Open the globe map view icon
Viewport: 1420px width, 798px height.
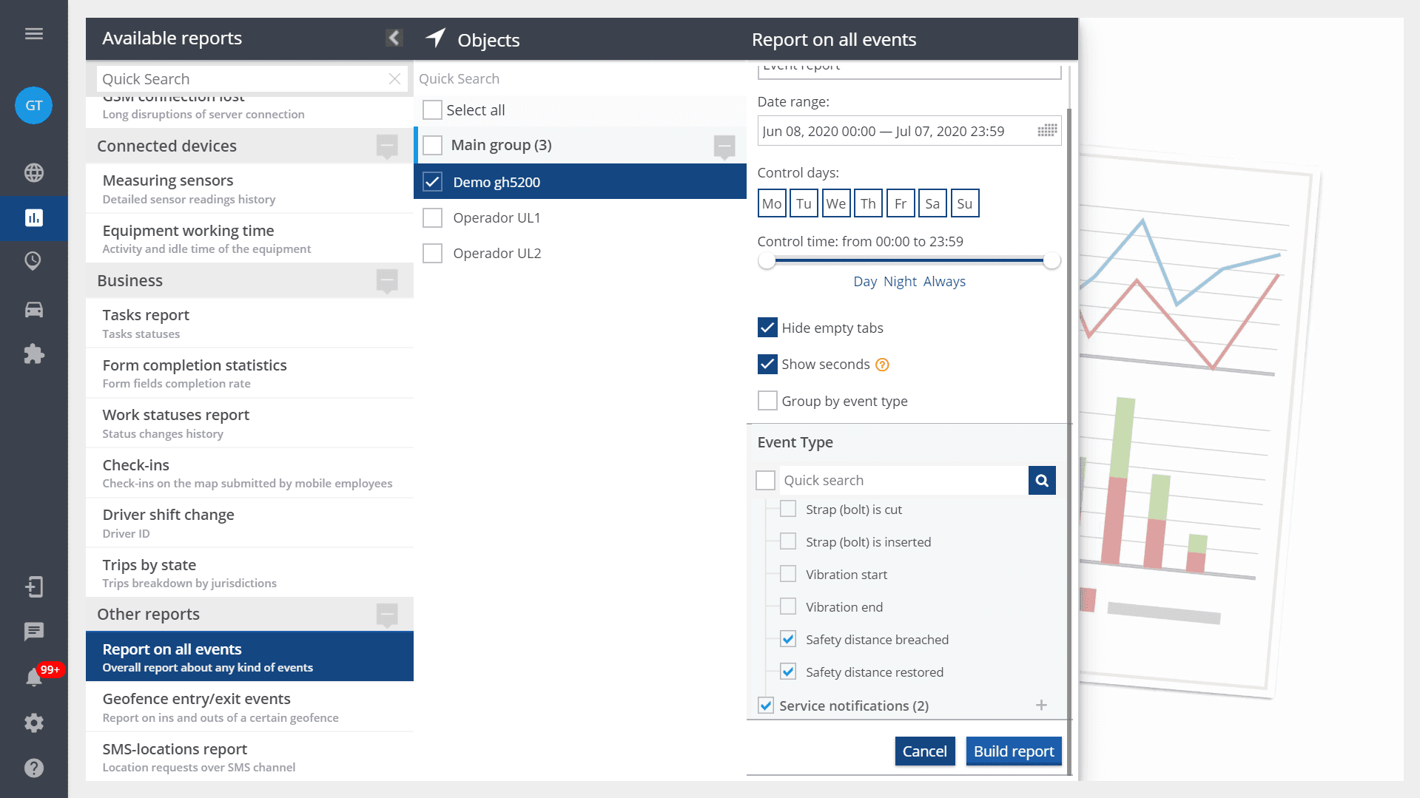34,173
